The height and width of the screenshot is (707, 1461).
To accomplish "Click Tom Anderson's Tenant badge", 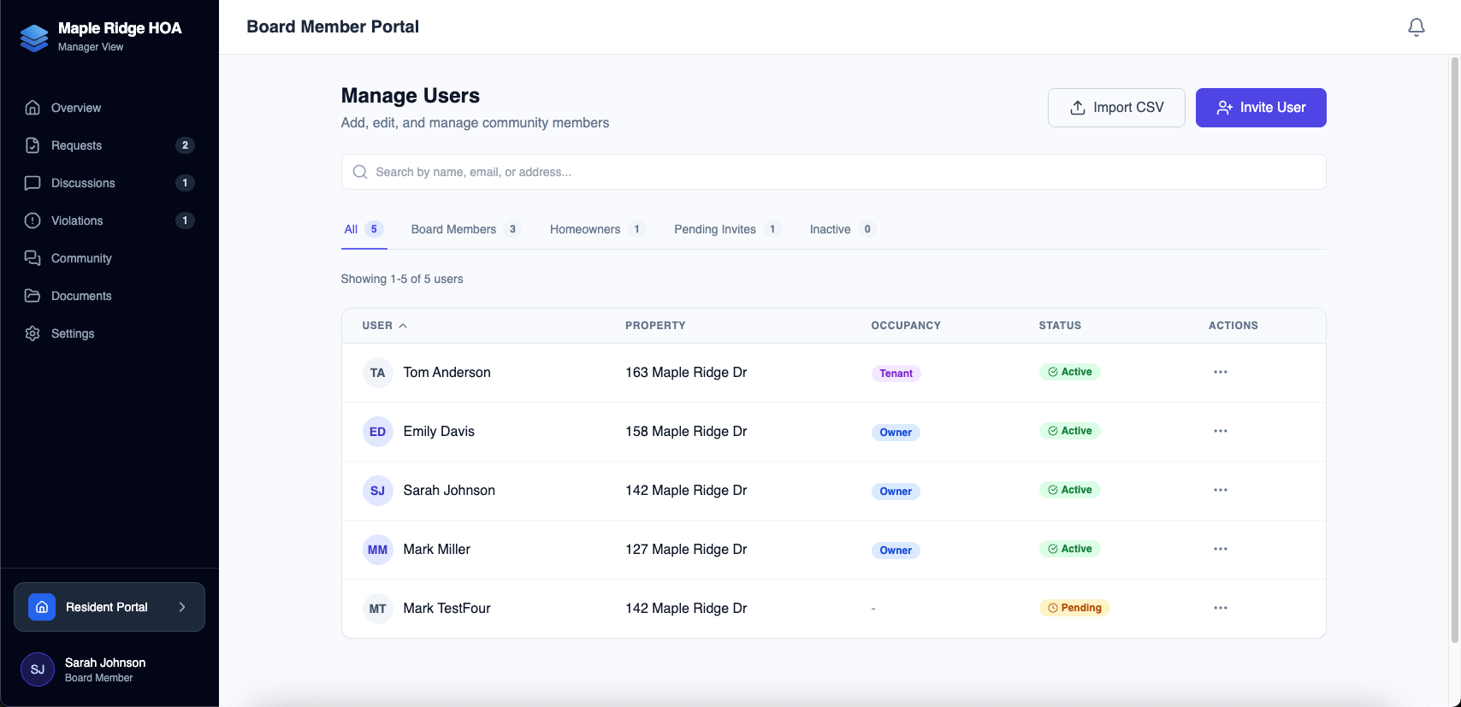I will [896, 374].
